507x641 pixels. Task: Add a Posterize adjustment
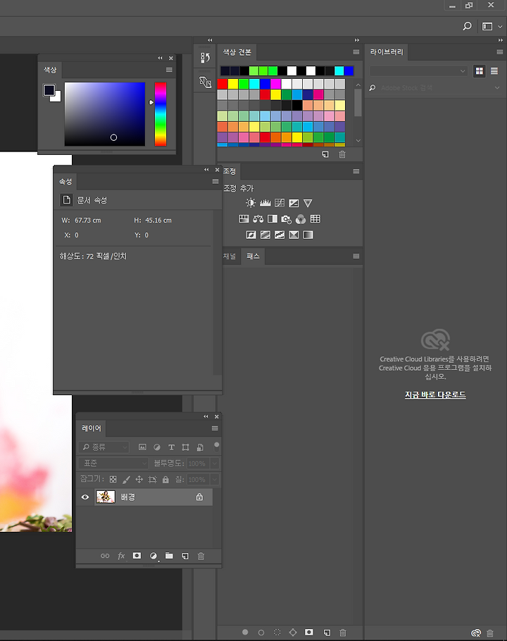tap(265, 235)
